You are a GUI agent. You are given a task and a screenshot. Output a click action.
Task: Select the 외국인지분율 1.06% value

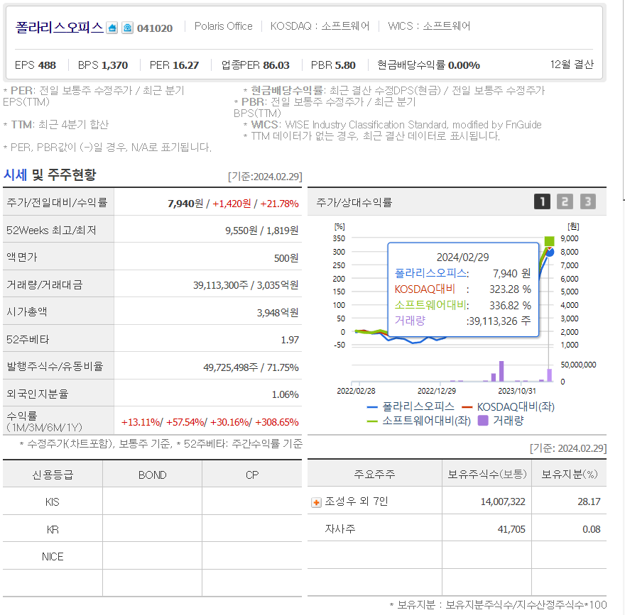pos(285,394)
